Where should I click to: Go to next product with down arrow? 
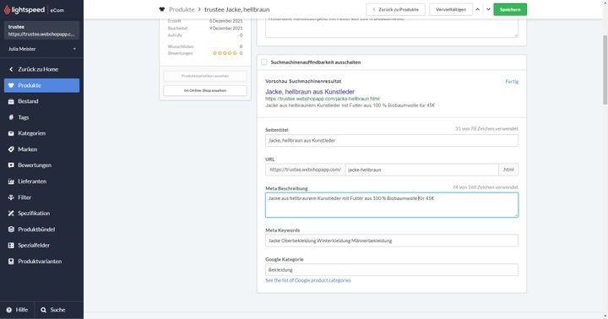coord(488,9)
